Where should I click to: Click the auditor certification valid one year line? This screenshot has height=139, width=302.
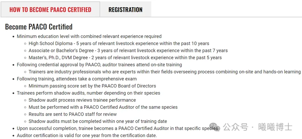[x=87, y=136]
